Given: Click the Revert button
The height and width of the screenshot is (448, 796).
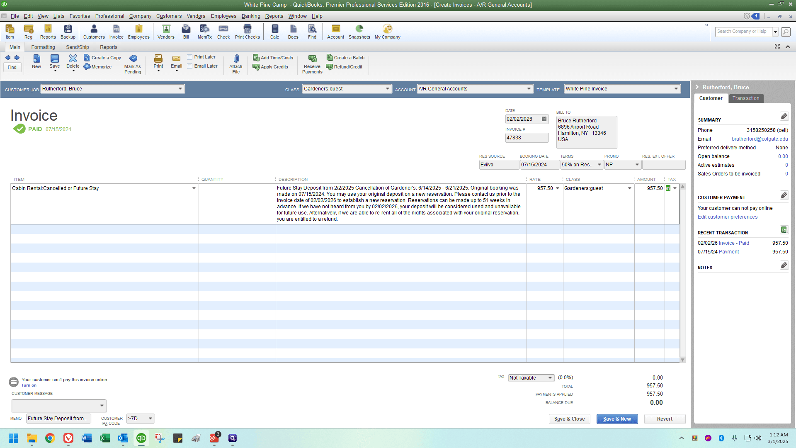Looking at the screenshot, I should [665, 419].
